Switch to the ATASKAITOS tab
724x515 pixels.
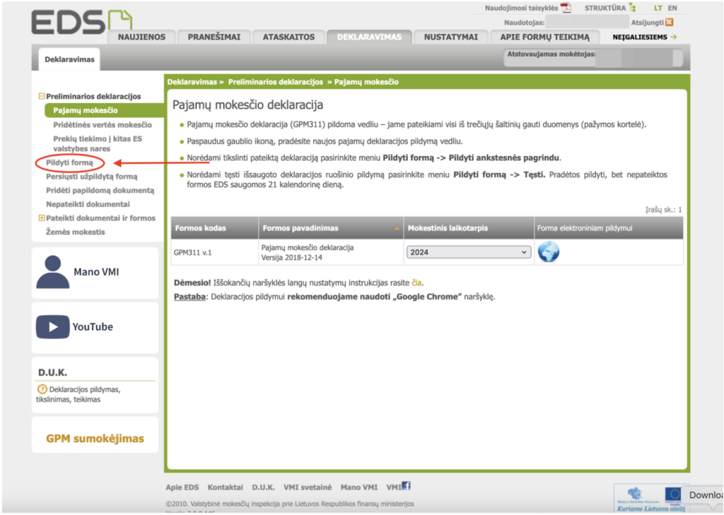pyautogui.click(x=289, y=37)
